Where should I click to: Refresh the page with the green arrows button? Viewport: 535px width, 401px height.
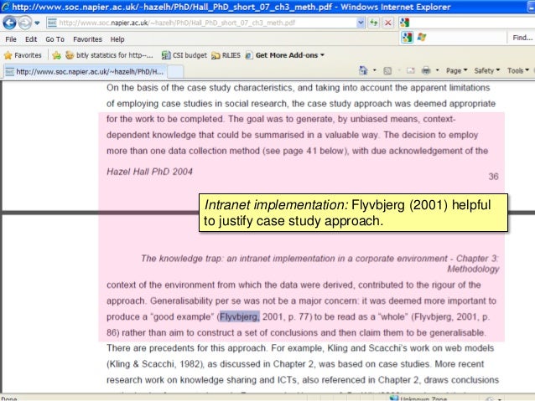(374, 23)
